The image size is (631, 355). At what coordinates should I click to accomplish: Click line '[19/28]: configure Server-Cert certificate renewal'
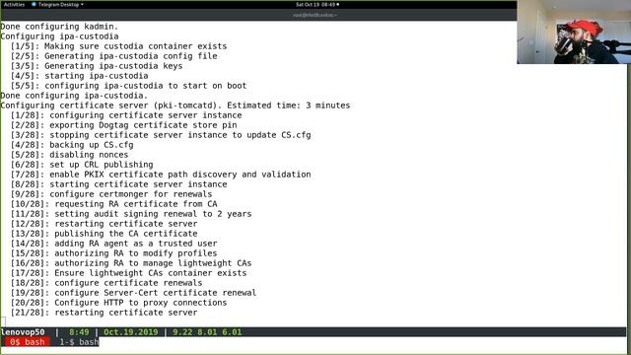pos(134,293)
